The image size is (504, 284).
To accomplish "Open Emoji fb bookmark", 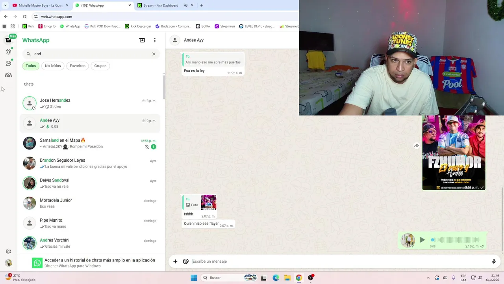I will tap(47, 26).
